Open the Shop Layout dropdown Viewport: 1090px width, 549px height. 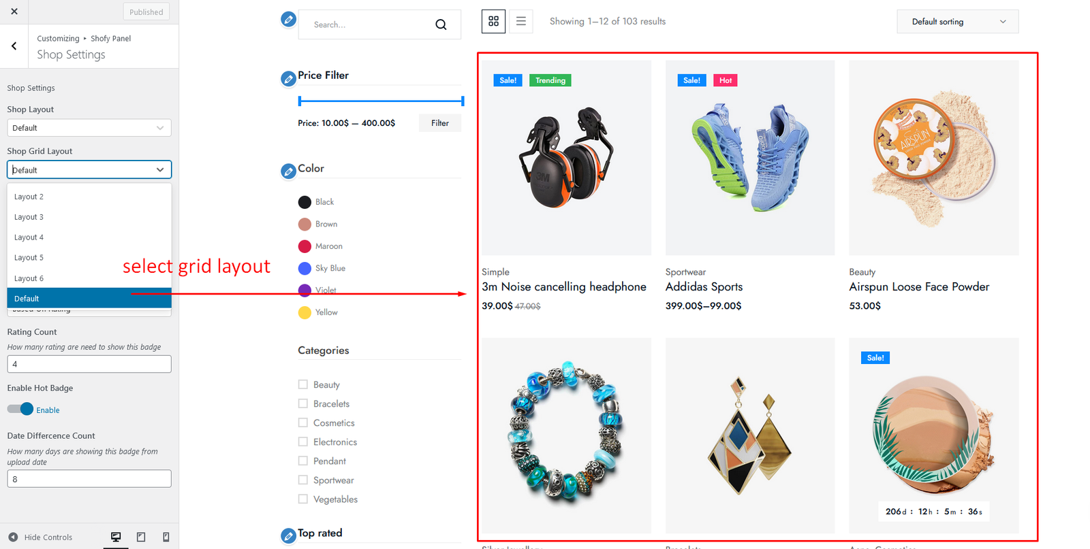click(x=89, y=128)
